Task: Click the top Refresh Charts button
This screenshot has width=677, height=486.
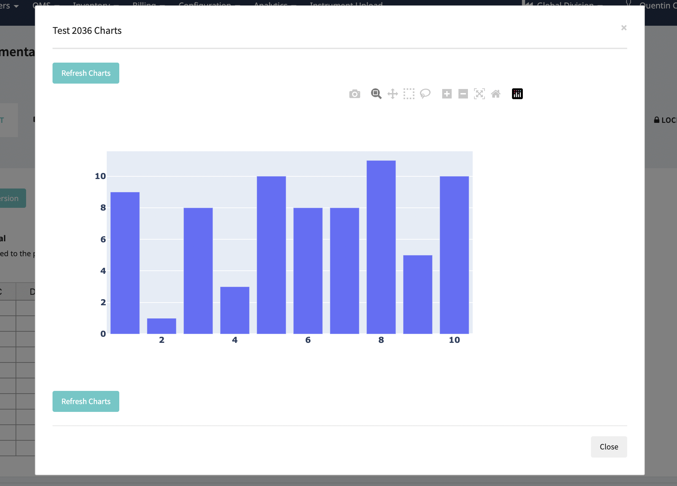Action: [x=86, y=73]
